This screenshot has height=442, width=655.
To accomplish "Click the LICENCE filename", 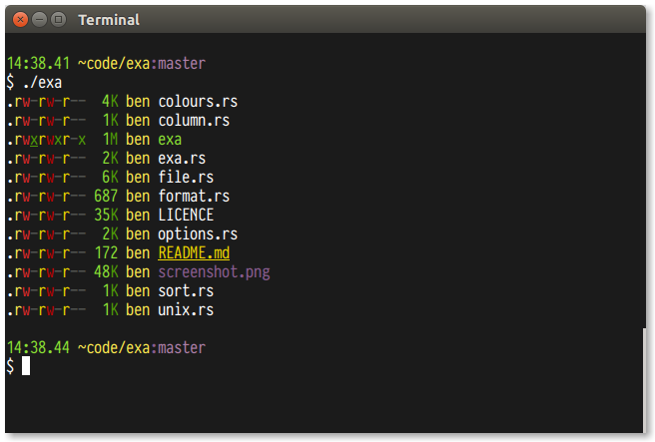I will coord(186,216).
